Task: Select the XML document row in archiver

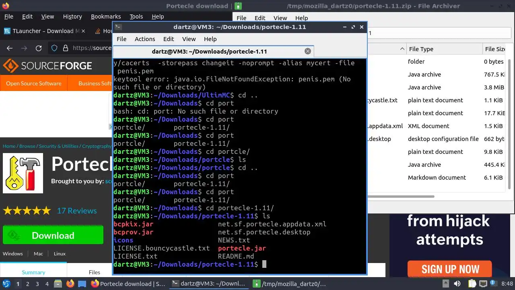Action: (437, 126)
